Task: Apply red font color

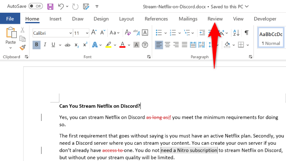Action: tap(122, 45)
